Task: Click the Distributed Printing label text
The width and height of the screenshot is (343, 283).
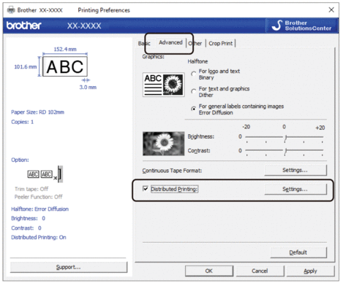Action: 174,189
